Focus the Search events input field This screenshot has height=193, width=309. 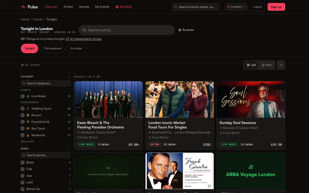pos(127,30)
